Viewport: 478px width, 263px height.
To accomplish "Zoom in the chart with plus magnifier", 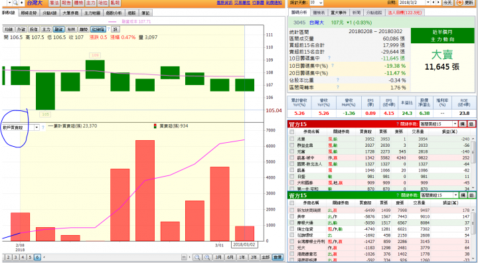I will pos(207,257).
